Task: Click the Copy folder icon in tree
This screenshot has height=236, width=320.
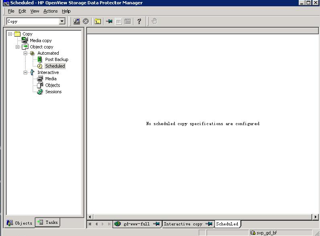Action: (17, 34)
